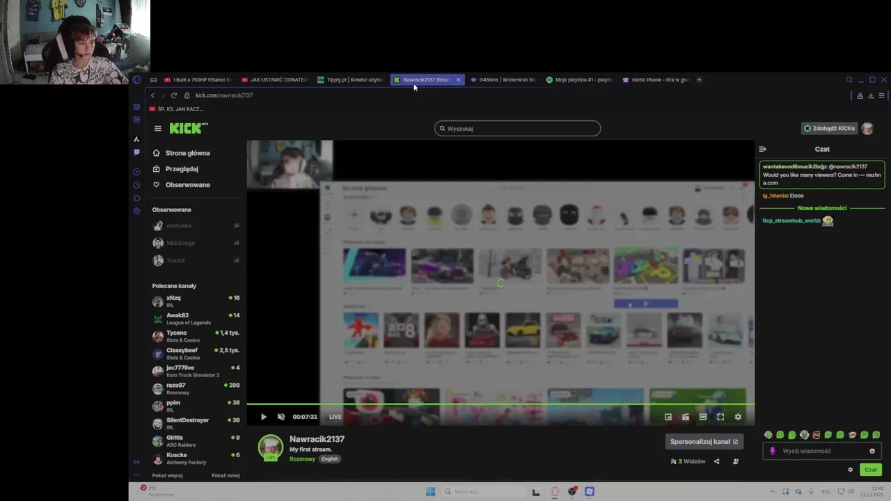891x501 pixels.
Task: Click the green stream progress bar
Action: (500, 404)
